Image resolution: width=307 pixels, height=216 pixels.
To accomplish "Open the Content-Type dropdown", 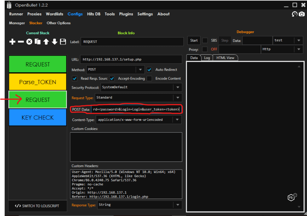I will click(177, 120).
